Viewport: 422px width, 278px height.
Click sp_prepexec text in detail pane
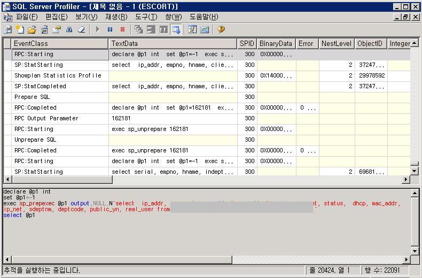37,203
